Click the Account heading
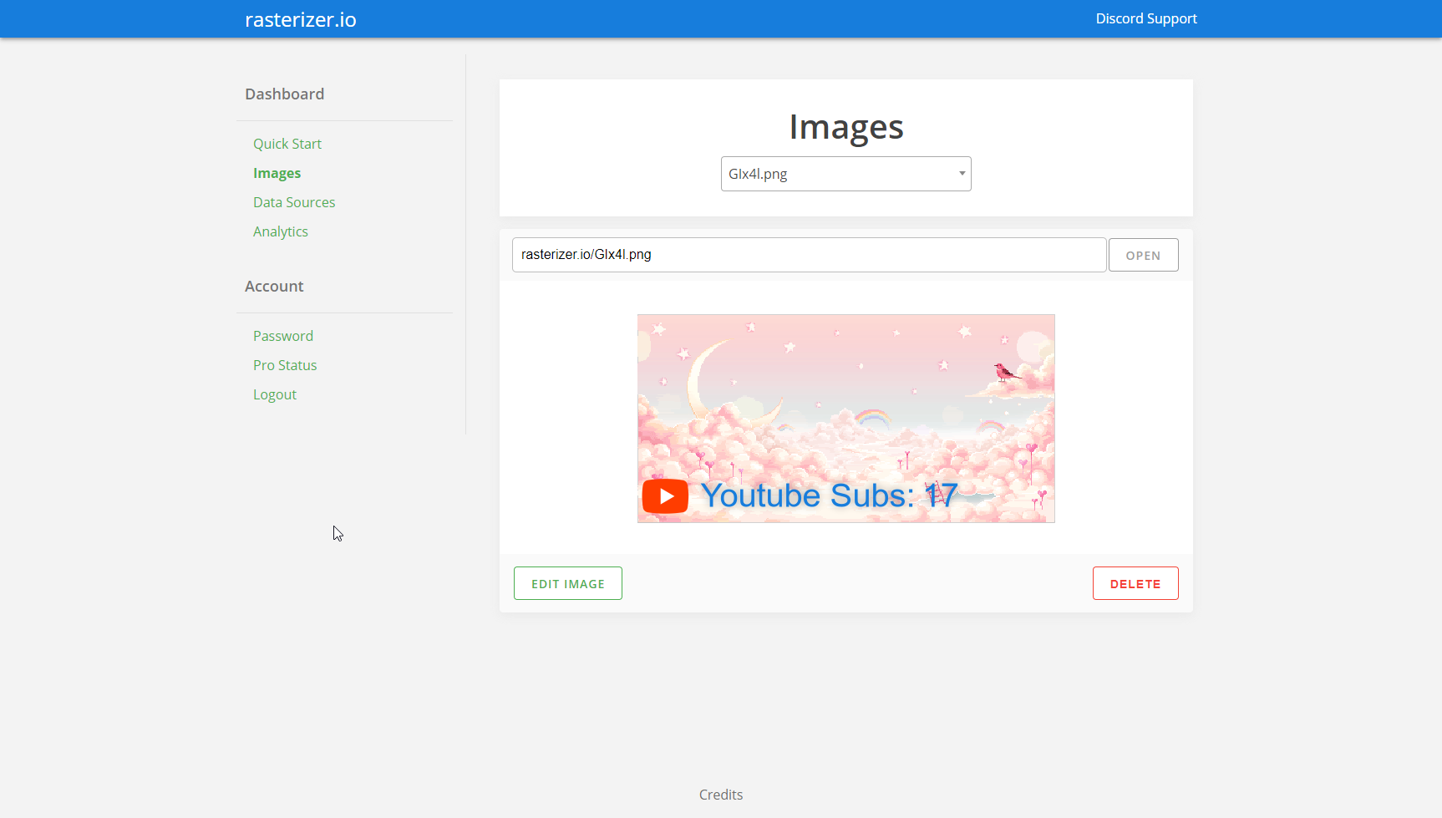Screen dimensions: 1442x818 273,286
